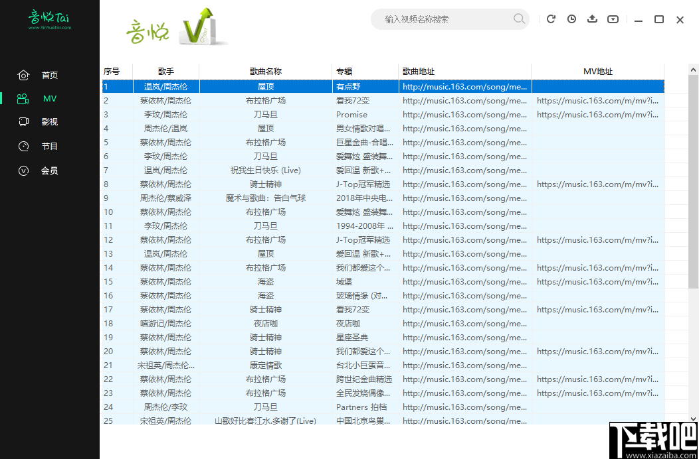The height and width of the screenshot is (459, 699).
Task: Click the 音悦 V Chart logo
Action: (x=176, y=28)
